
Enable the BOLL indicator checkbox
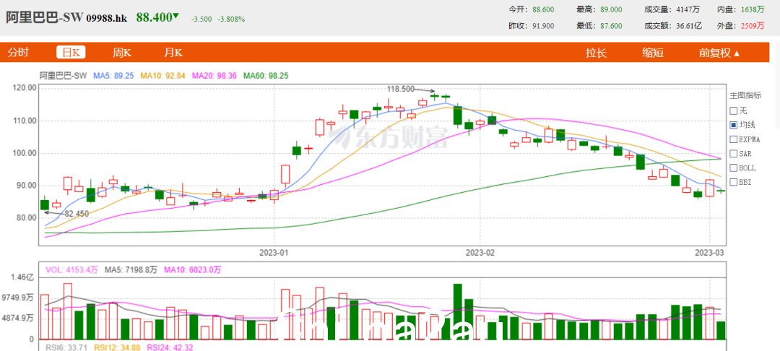pyautogui.click(x=733, y=168)
